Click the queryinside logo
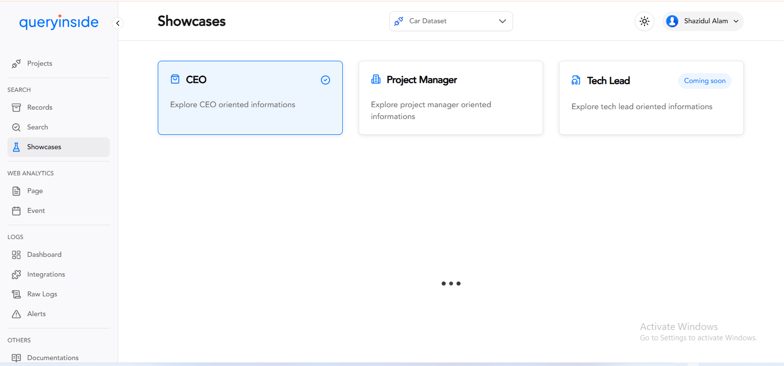The height and width of the screenshot is (366, 784). tap(58, 22)
